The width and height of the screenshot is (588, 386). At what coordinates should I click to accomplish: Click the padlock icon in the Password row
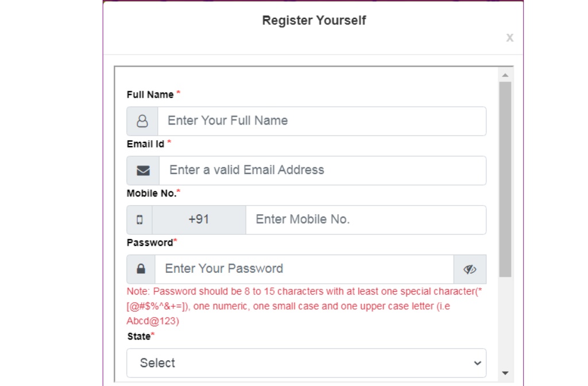pyautogui.click(x=141, y=268)
